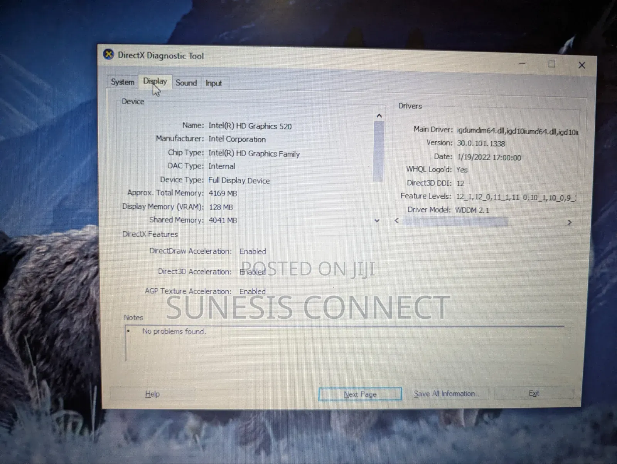617x464 pixels.
Task: Click chip type 'Intel(R) HD Graphics Family'
Action: pyautogui.click(x=254, y=154)
